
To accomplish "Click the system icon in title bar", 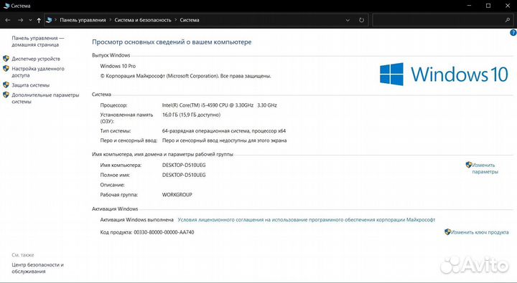I will [x=6, y=6].
